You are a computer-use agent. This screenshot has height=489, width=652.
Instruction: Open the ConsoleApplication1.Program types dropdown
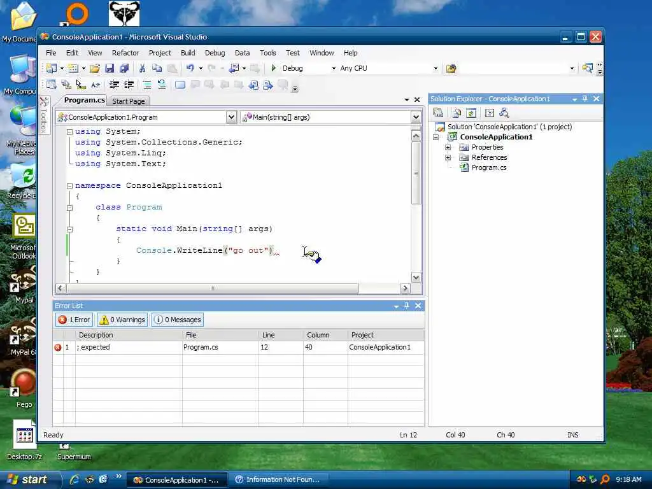tap(232, 117)
